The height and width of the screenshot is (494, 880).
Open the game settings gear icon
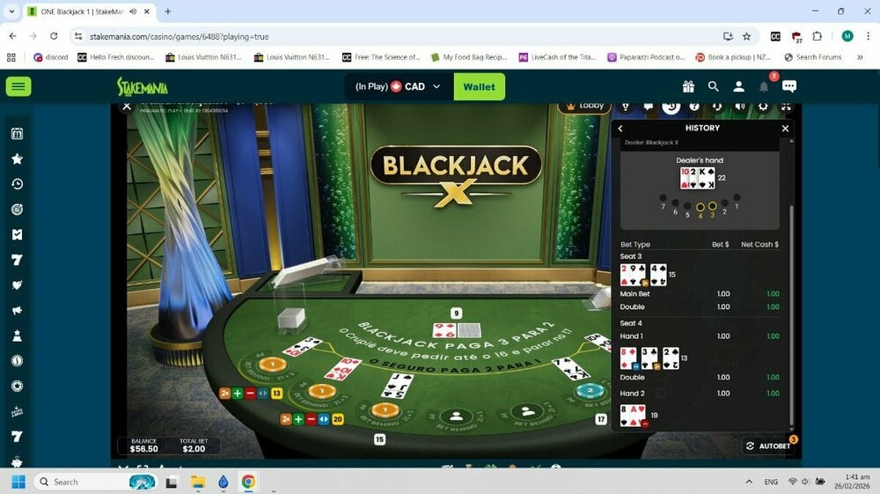[763, 106]
